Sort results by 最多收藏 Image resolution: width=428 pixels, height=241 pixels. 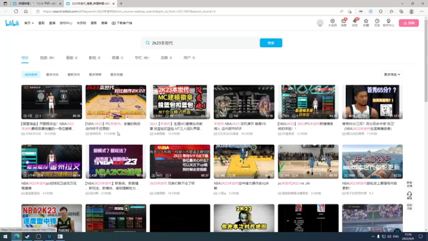[117, 74]
